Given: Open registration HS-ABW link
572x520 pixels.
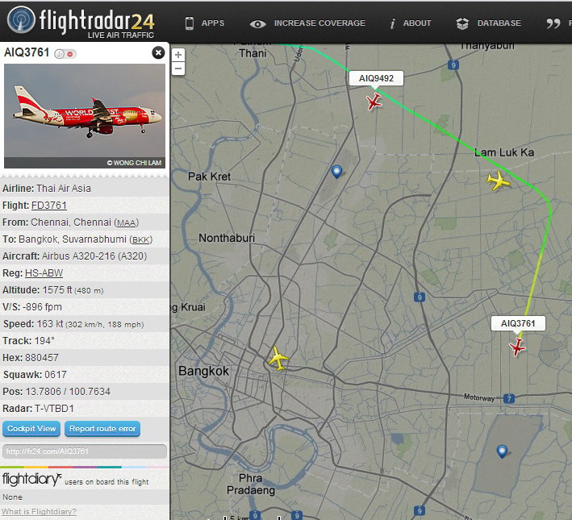Looking at the screenshot, I should [44, 273].
